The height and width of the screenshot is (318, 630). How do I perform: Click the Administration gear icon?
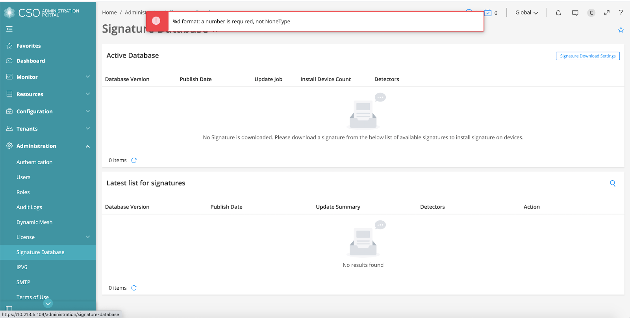point(9,146)
